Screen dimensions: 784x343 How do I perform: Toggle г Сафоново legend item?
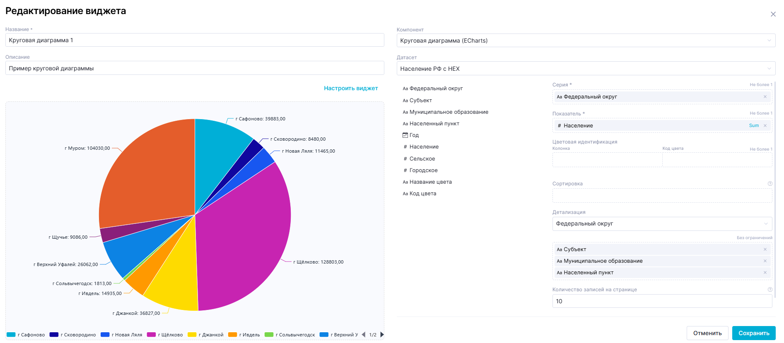pos(26,335)
